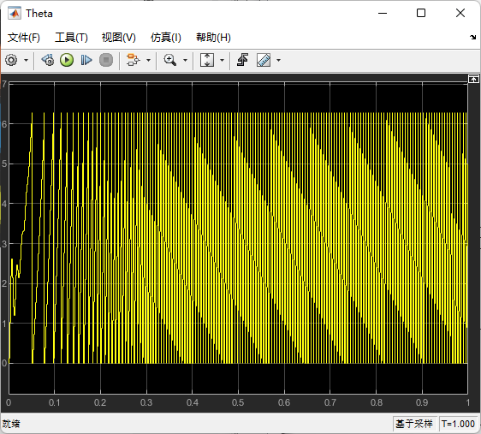Expand dropdown arrow beside scale axes
Screen dimensions: 481x434
click(x=222, y=60)
